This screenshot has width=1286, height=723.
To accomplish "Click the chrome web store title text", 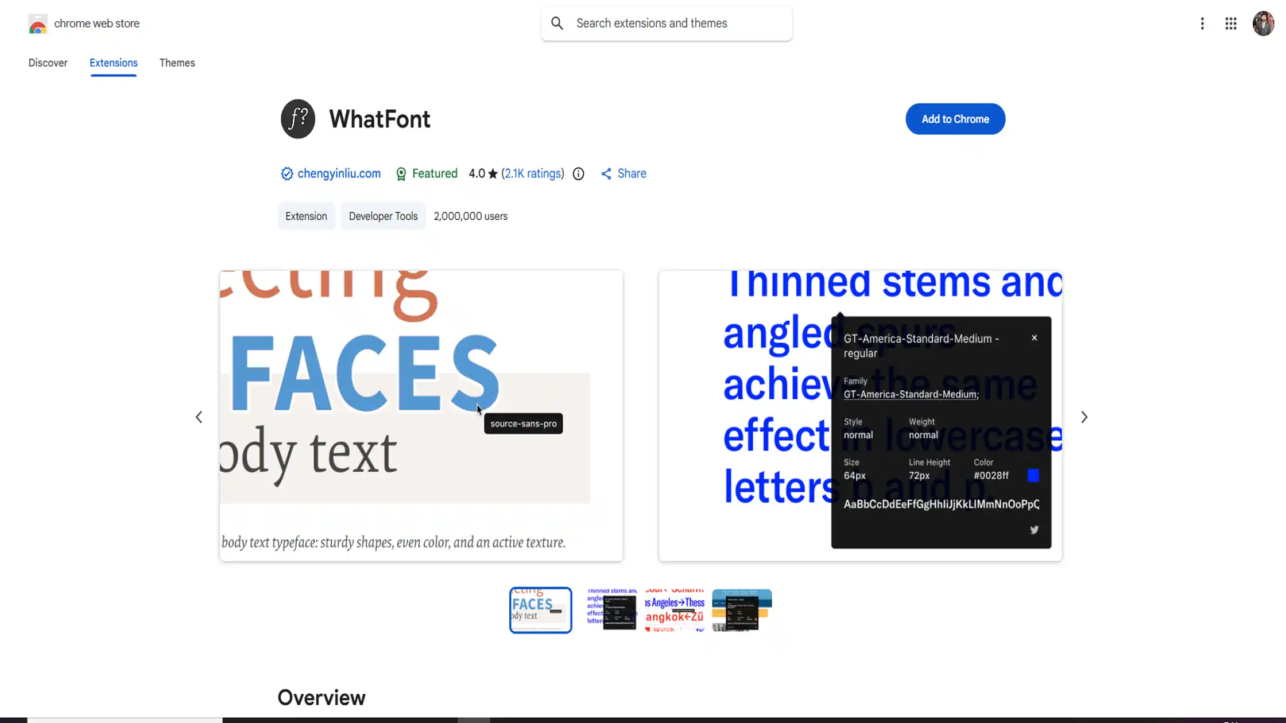I will click(96, 24).
